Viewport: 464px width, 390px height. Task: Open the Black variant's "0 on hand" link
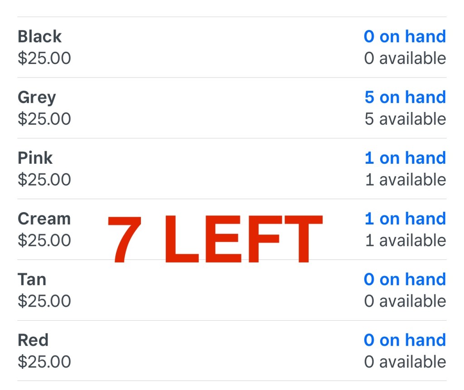405,37
